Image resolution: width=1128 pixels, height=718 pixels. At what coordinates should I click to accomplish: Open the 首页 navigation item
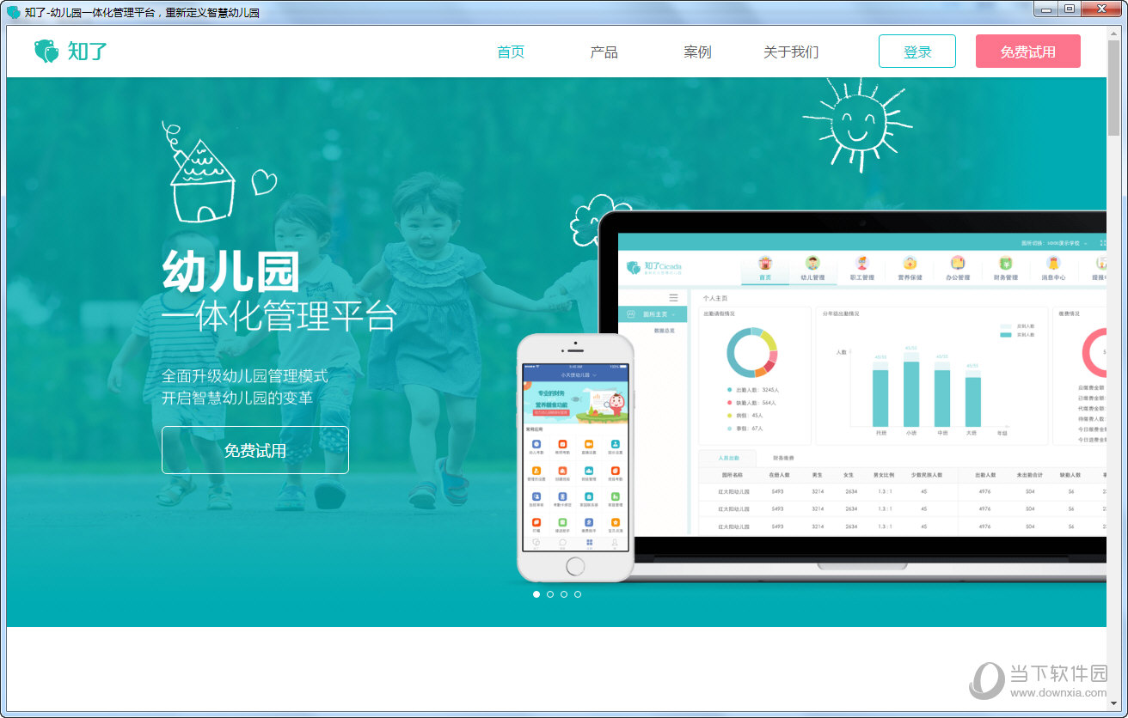[x=511, y=52]
